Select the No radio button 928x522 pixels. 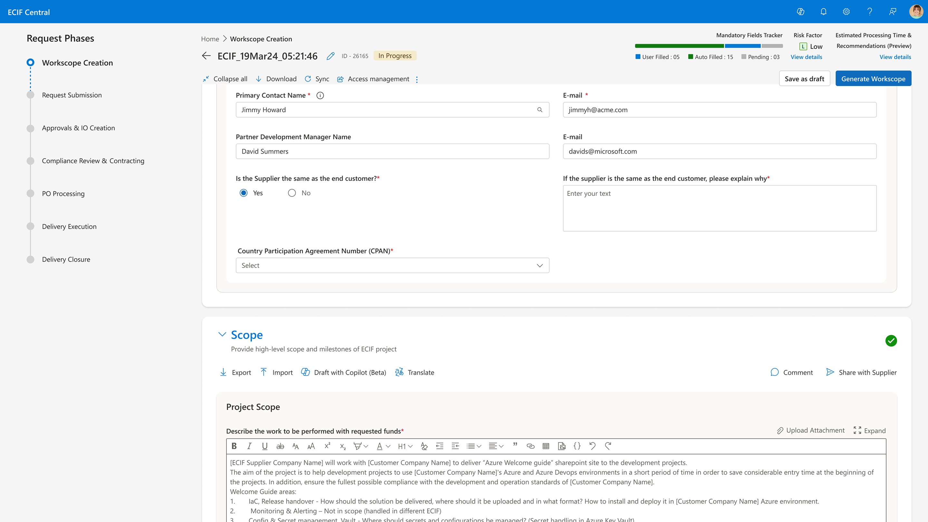pyautogui.click(x=292, y=193)
